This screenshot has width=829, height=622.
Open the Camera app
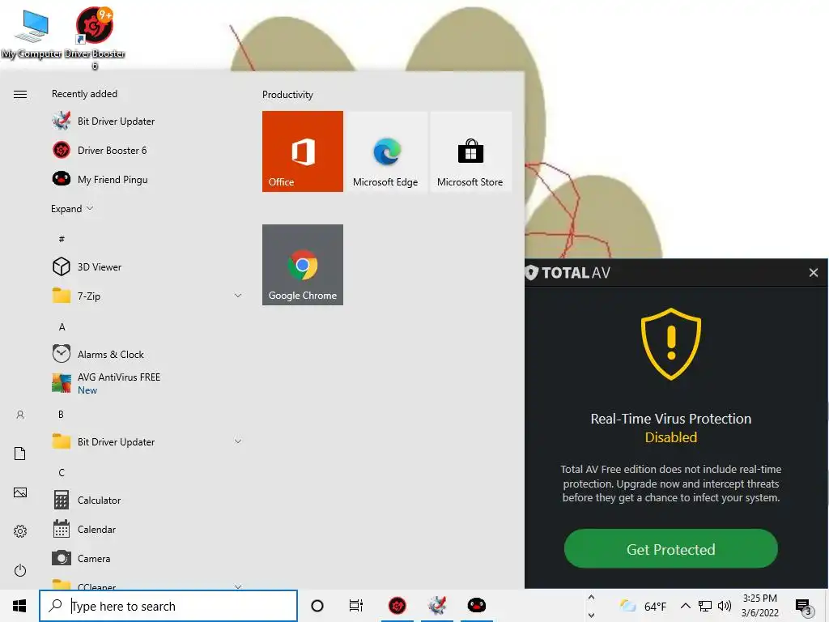(147, 558)
